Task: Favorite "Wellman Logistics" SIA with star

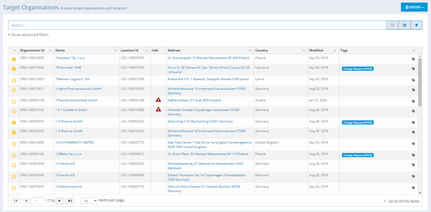Action: pos(14,80)
